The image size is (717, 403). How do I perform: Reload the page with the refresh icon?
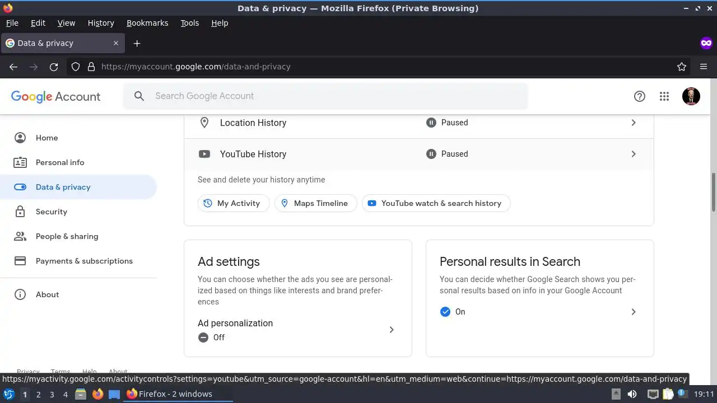[54, 67]
